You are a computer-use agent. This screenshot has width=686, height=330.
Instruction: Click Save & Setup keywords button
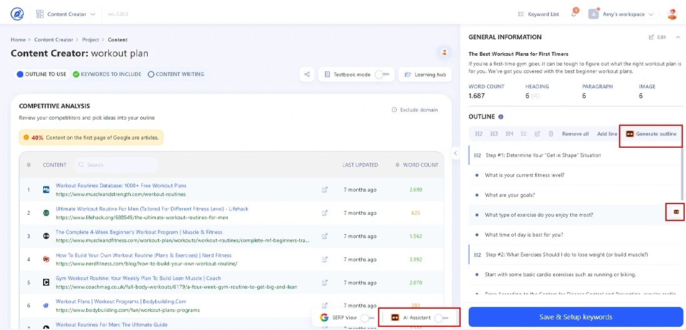click(575, 317)
